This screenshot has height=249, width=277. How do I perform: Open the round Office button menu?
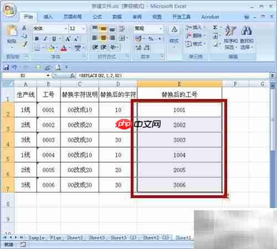point(10,11)
